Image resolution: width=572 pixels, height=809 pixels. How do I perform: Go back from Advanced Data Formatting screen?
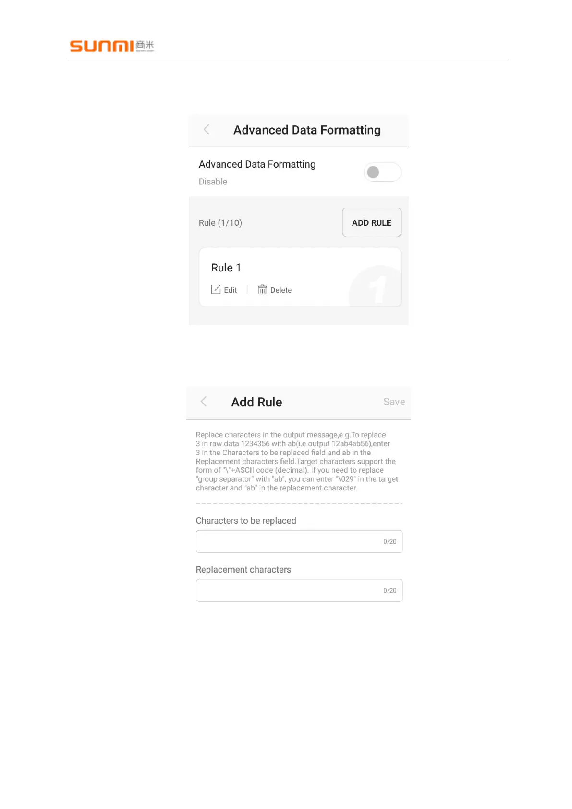pos(207,130)
